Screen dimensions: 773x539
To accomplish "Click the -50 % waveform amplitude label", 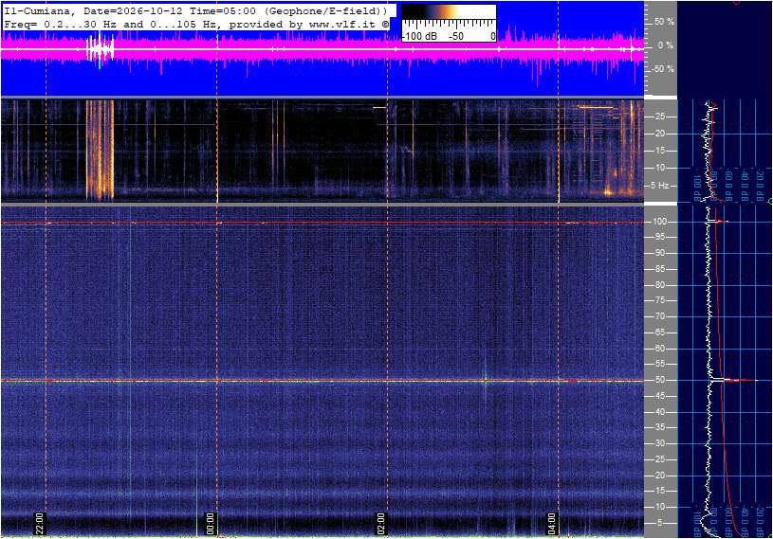I will point(663,69).
